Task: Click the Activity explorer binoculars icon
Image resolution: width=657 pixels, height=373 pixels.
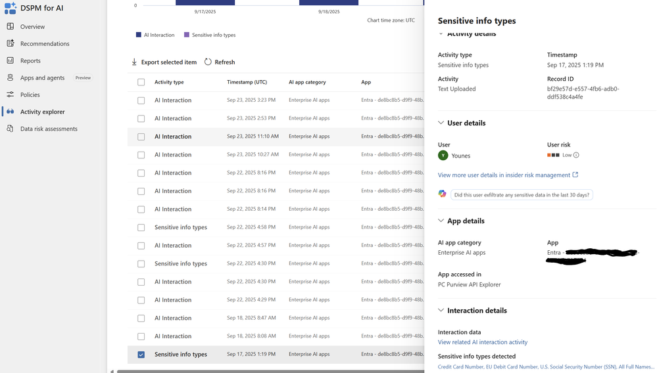Action: click(10, 112)
